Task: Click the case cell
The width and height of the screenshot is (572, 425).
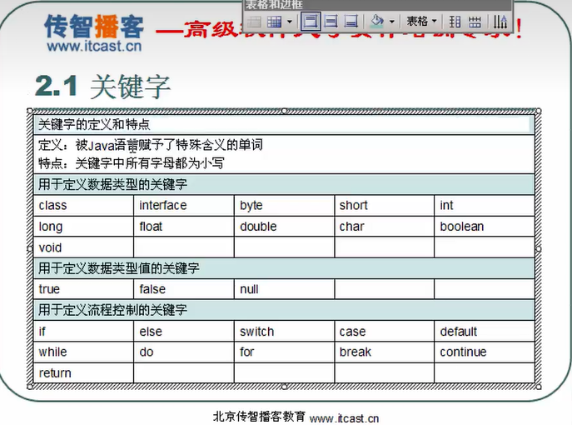Action: pyautogui.click(x=384, y=331)
